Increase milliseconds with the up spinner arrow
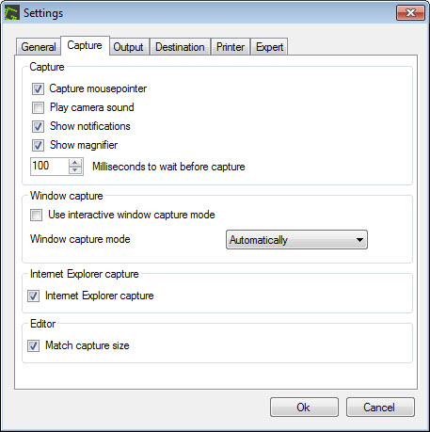The image size is (430, 432). pyautogui.click(x=75, y=163)
